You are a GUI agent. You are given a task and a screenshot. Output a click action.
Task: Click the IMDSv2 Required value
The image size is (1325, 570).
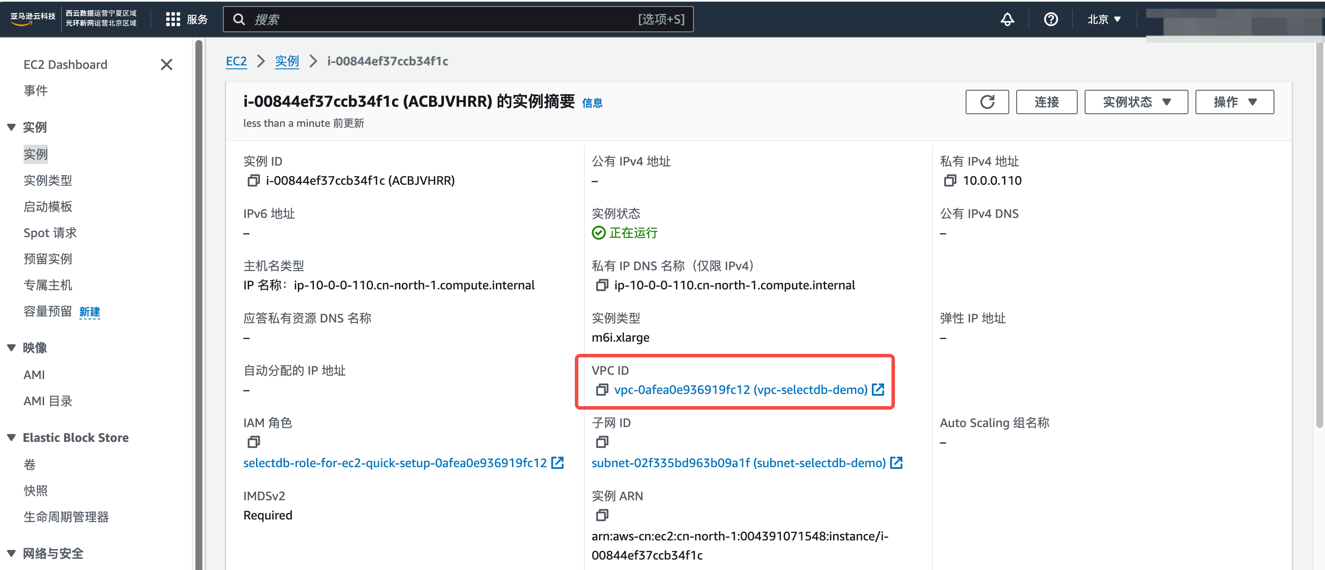pyautogui.click(x=267, y=516)
